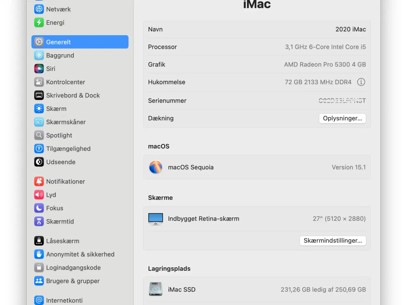Click the Version 15.1 text
The width and height of the screenshot is (407, 305).
click(x=349, y=167)
